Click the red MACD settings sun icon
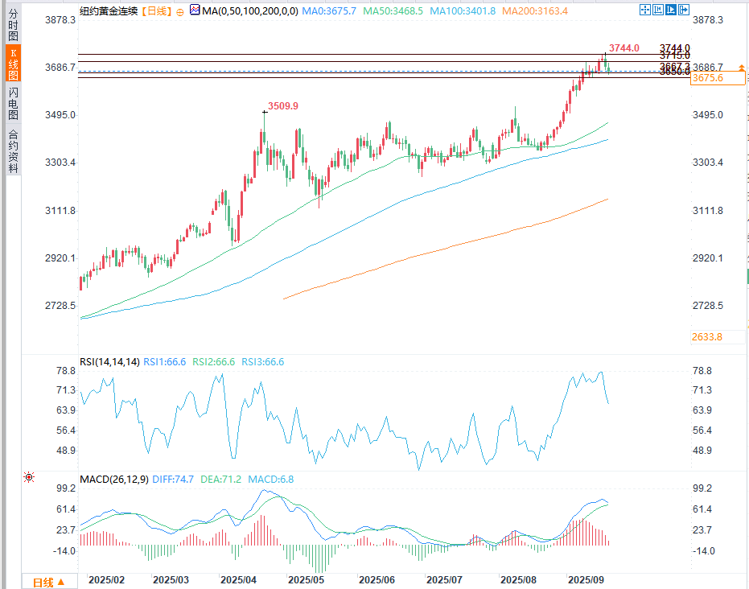Viewport: 749px width, 589px height. click(29, 476)
